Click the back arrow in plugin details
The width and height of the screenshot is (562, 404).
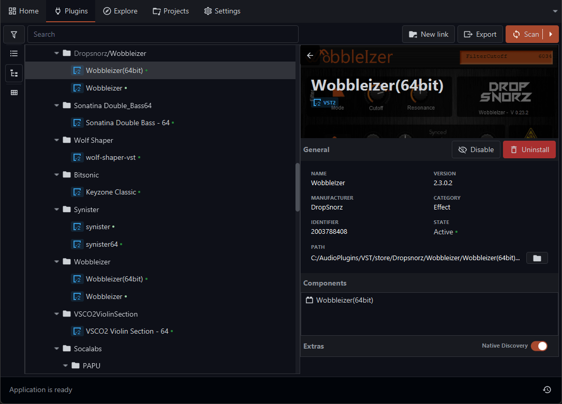coord(310,55)
